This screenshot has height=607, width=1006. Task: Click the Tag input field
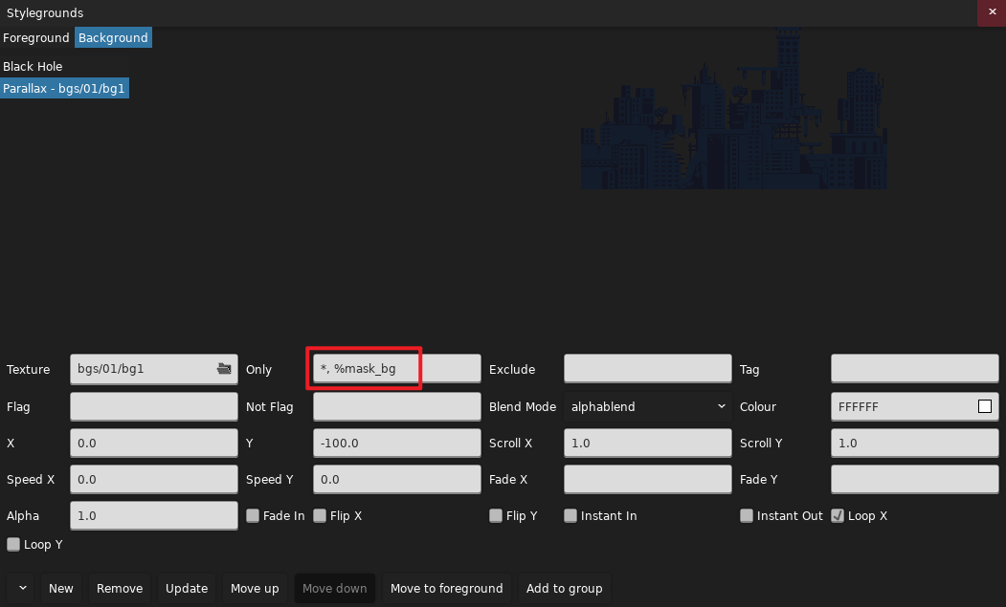coord(915,369)
